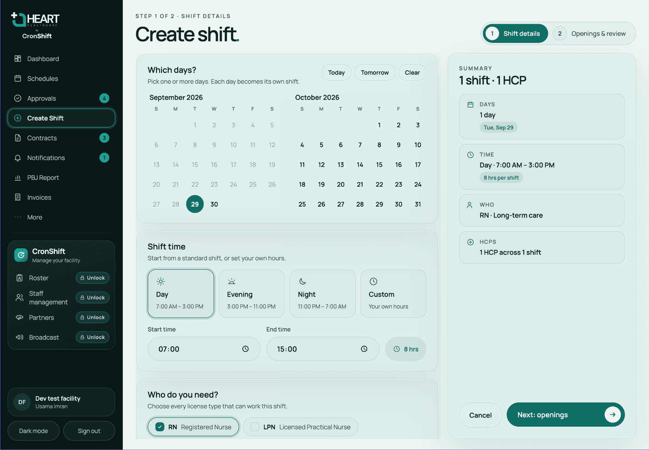
Task: Click the Create Shift plus icon
Action: point(18,118)
